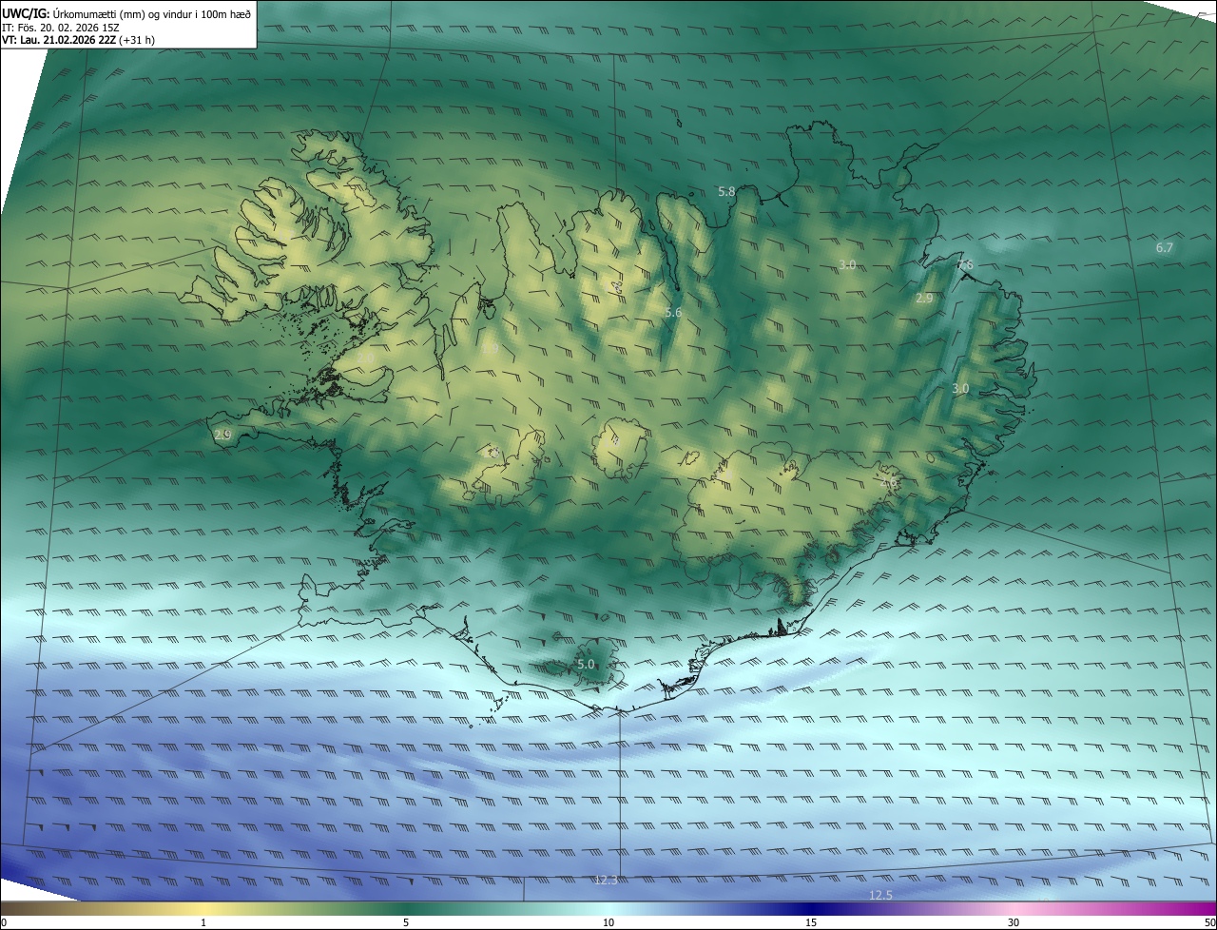
Task: Click the 0 tick on the color scale
Action: coord(4,922)
